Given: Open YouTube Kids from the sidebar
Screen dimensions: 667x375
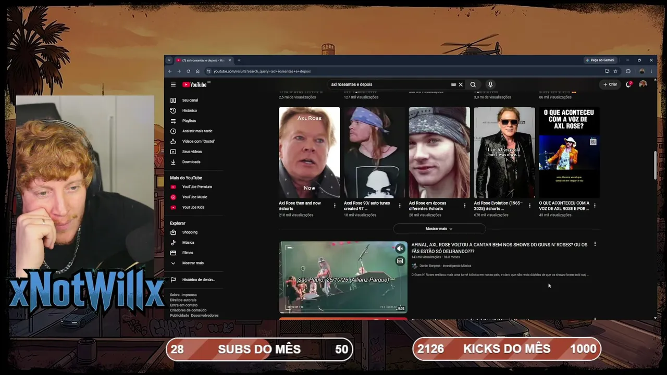Looking at the screenshot, I should pyautogui.click(x=193, y=207).
